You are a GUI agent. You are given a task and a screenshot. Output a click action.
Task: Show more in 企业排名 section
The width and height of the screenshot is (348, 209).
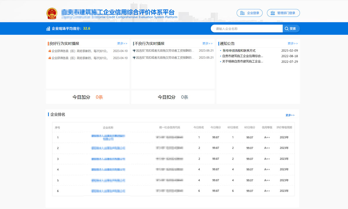tap(290, 115)
